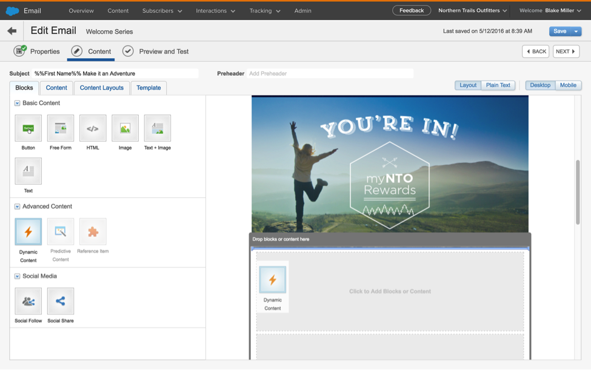Open the Blake Miller user menu
Viewport: 591px width, 370px height.
tap(563, 10)
